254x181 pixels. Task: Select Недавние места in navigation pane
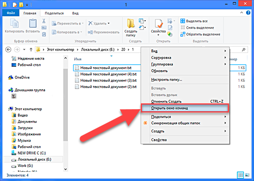click(x=28, y=59)
